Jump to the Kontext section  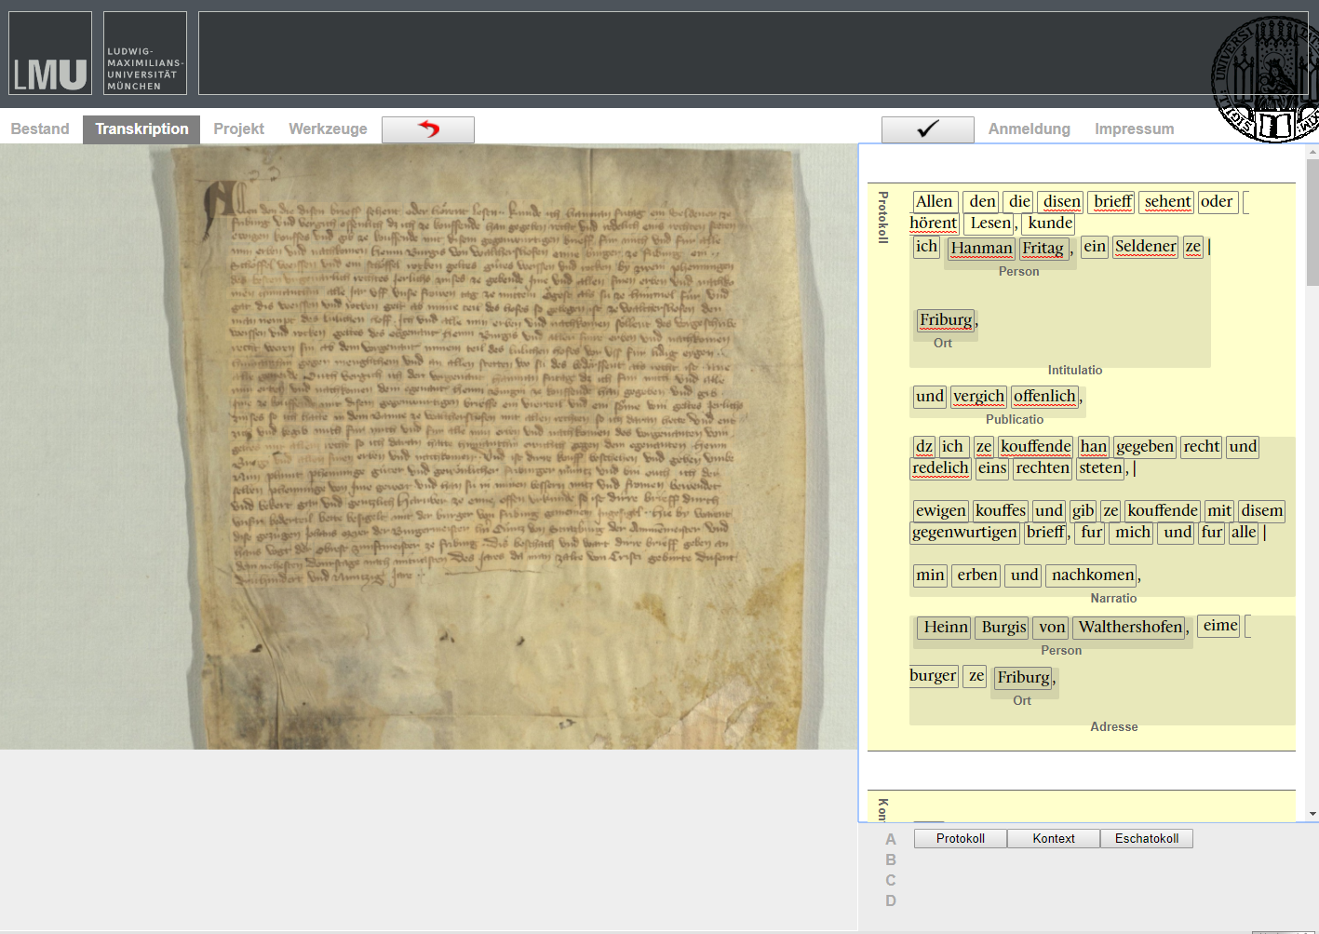(1053, 839)
